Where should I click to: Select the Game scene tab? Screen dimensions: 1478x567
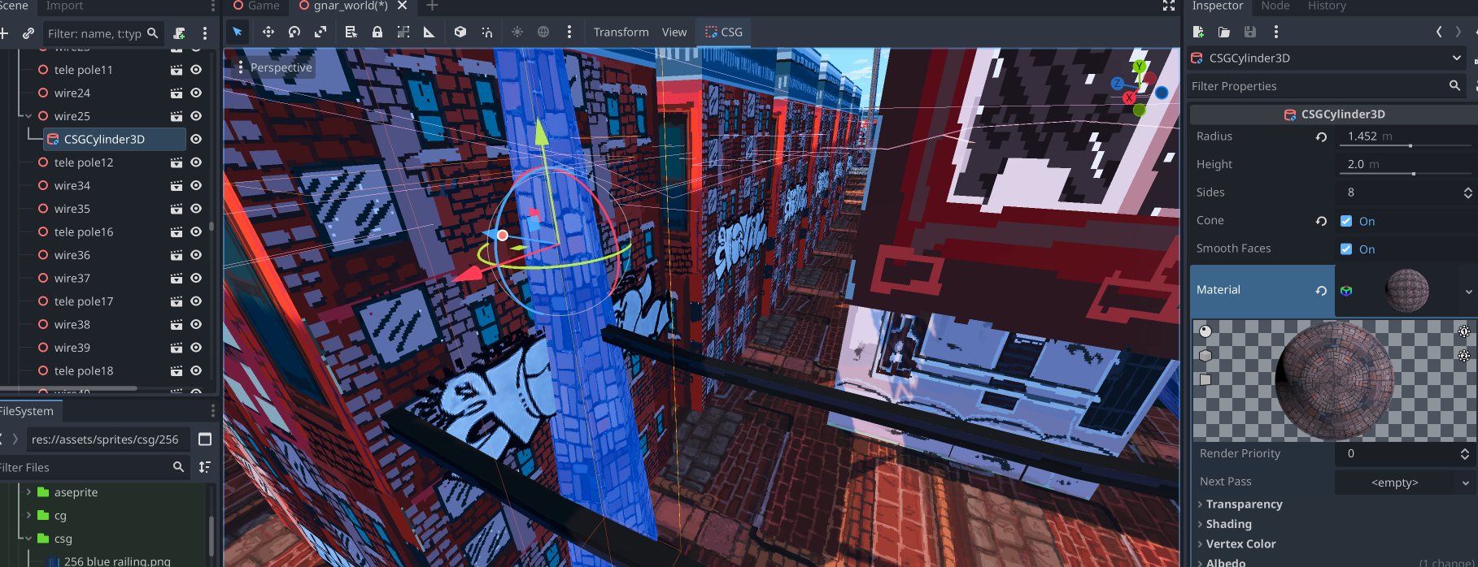pyautogui.click(x=256, y=6)
